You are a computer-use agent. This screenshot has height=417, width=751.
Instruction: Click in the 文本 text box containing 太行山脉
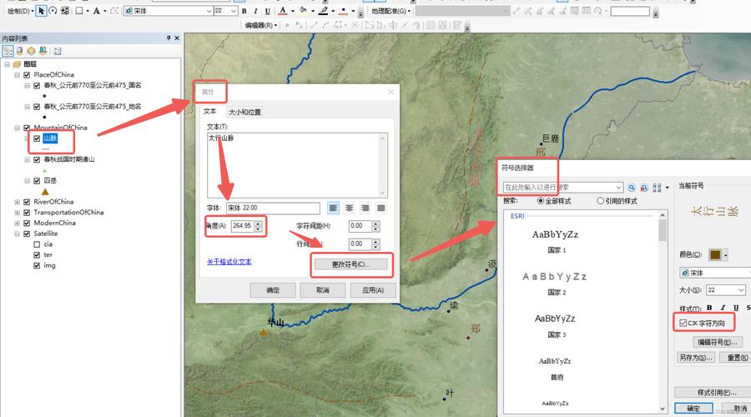(x=297, y=165)
